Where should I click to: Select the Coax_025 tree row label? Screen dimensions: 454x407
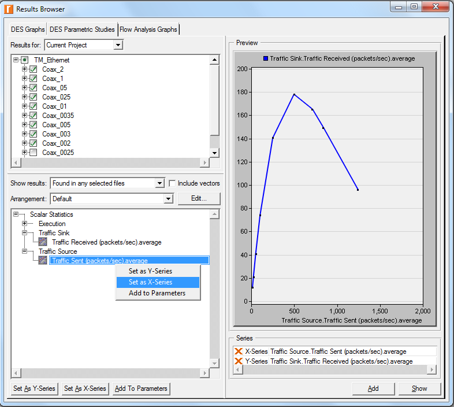[x=56, y=97]
